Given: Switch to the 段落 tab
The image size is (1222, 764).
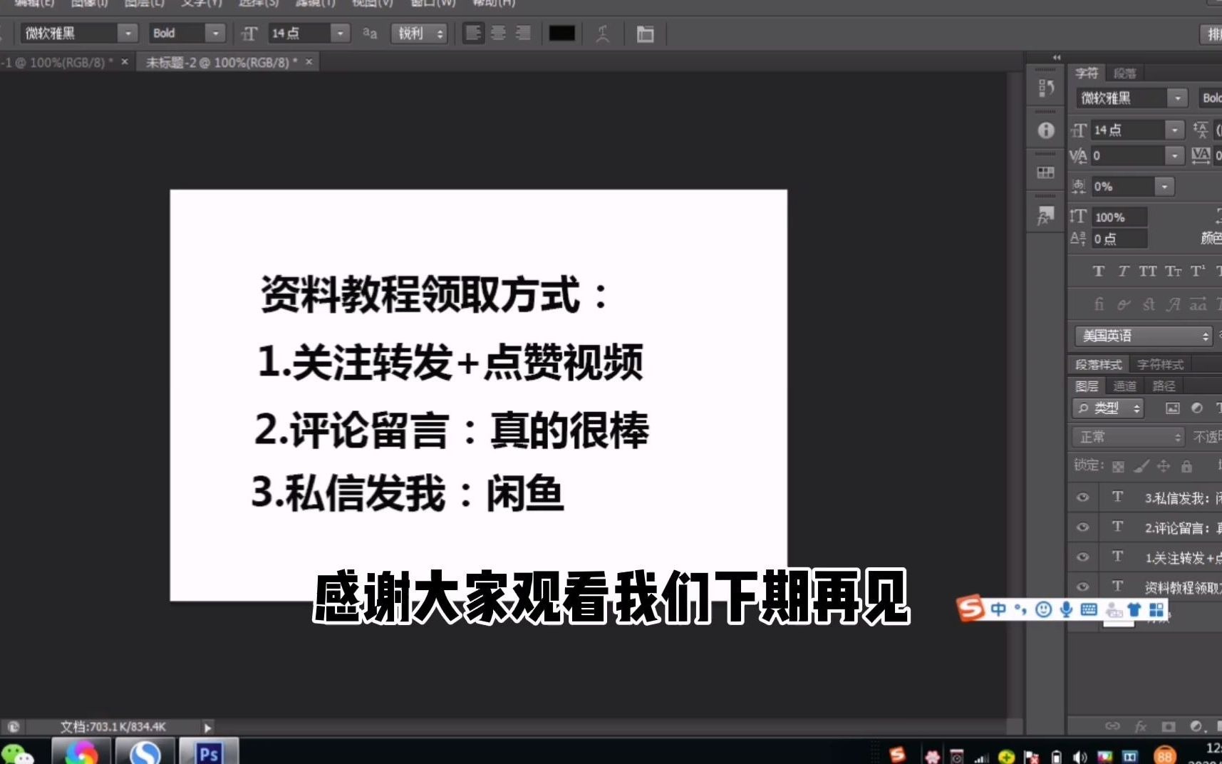Looking at the screenshot, I should click(1124, 73).
